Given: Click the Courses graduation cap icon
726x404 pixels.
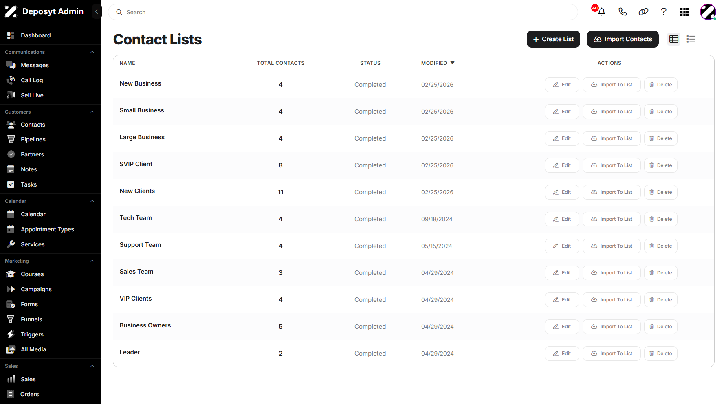Looking at the screenshot, I should [11, 274].
